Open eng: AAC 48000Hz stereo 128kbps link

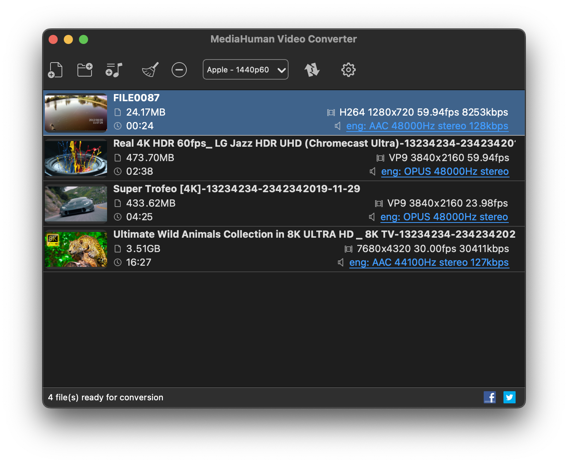pos(427,126)
